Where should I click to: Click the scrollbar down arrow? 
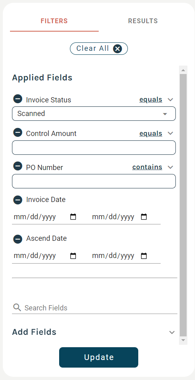183,340
